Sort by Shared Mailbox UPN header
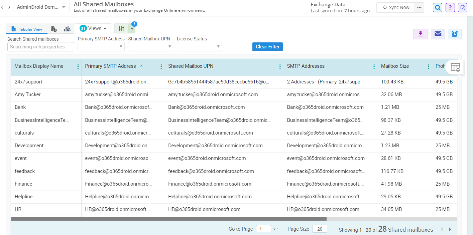Image resolution: width=473 pixels, height=235 pixels. tap(191, 66)
